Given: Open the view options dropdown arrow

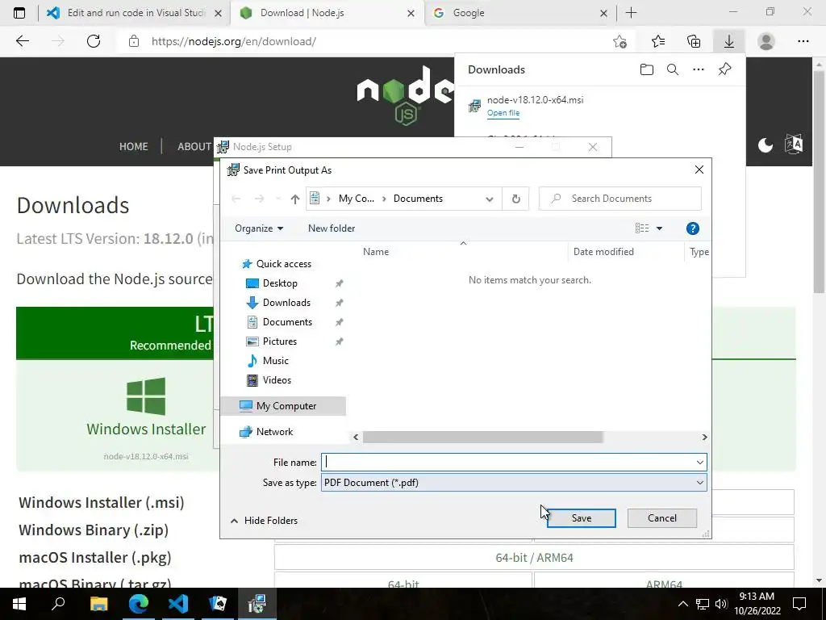Looking at the screenshot, I should [x=659, y=228].
